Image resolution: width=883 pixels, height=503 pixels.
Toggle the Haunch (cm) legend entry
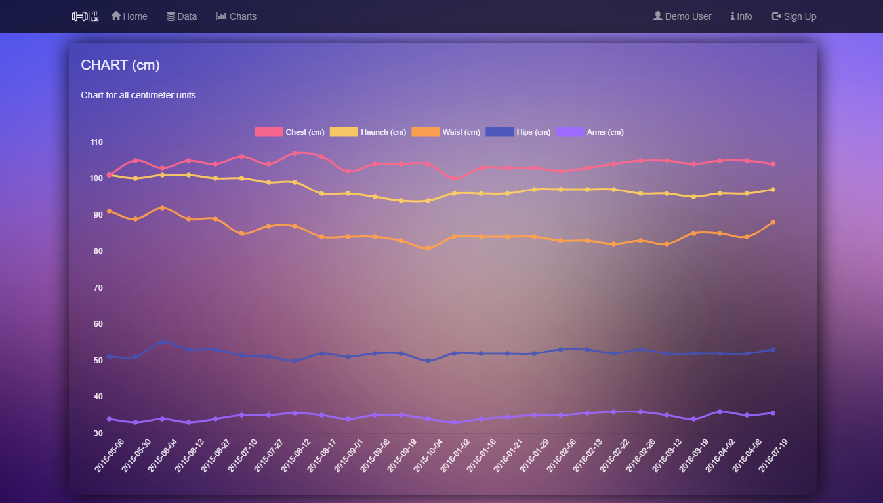click(367, 132)
